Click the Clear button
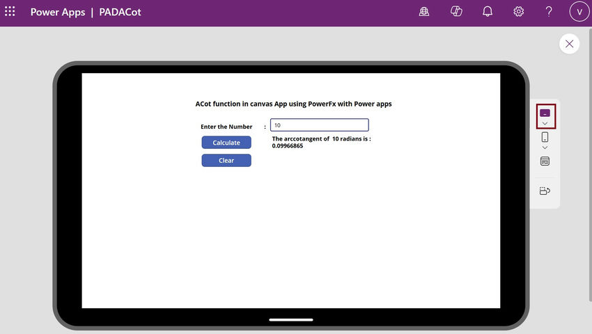Image resolution: width=592 pixels, height=334 pixels. pos(226,161)
